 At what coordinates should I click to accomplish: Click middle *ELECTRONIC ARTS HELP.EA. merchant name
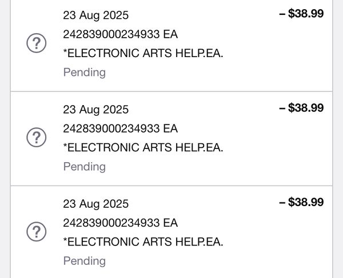[x=143, y=148]
